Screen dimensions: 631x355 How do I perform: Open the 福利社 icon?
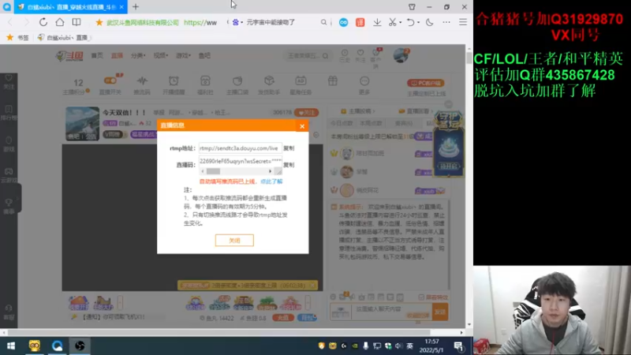pyautogui.click(x=205, y=85)
